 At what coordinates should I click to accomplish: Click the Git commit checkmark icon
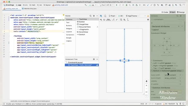point(151,5)
